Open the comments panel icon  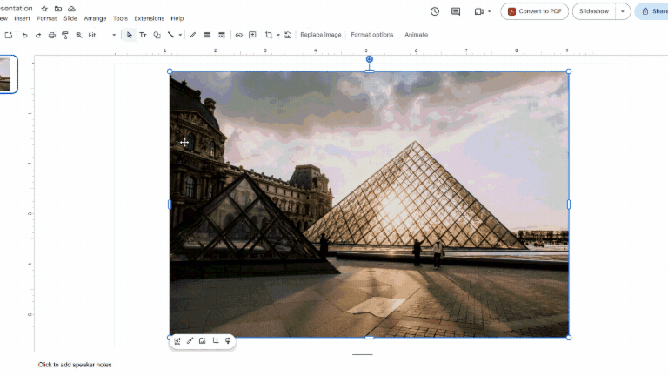click(456, 11)
